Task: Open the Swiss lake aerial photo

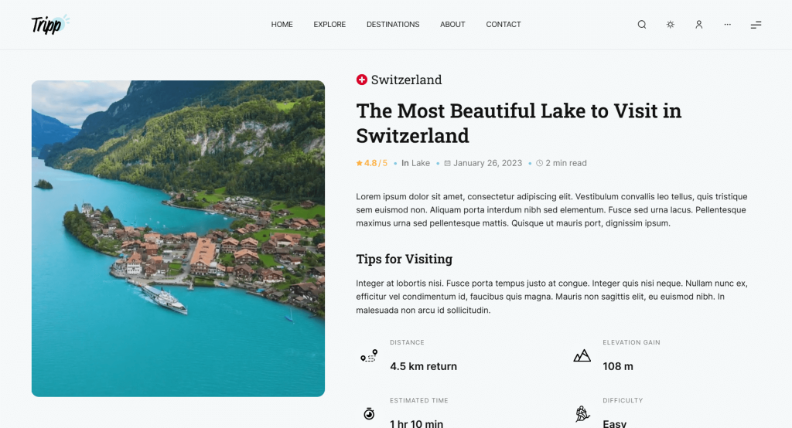Action: 178,239
